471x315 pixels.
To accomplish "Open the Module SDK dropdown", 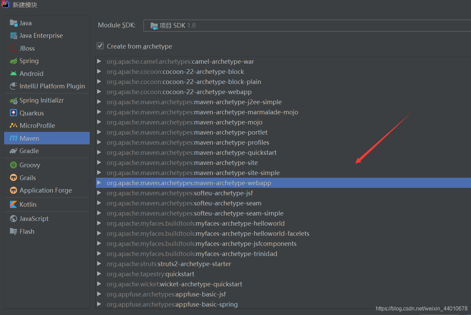I will (x=307, y=26).
